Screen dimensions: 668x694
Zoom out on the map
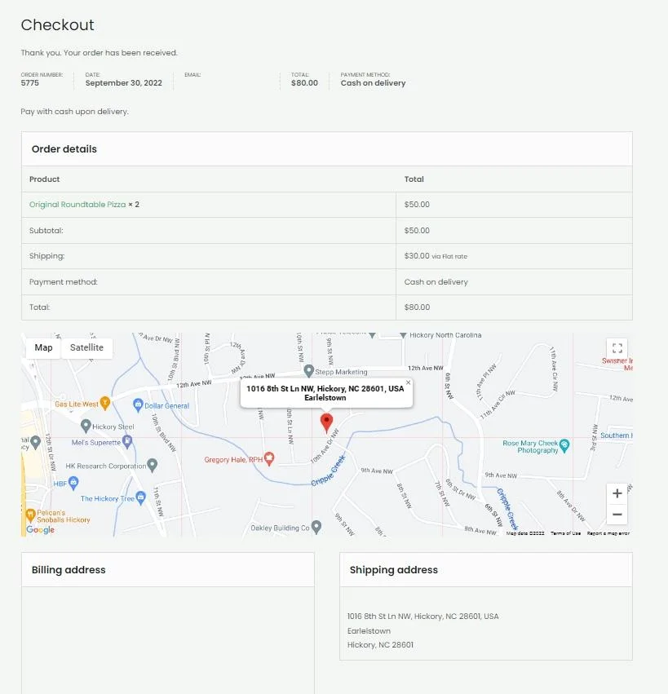pyautogui.click(x=617, y=515)
